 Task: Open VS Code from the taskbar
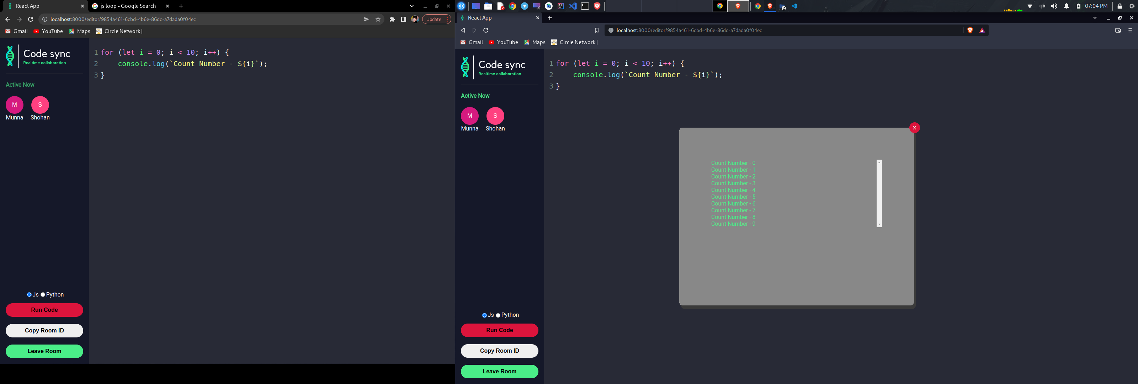pyautogui.click(x=573, y=6)
